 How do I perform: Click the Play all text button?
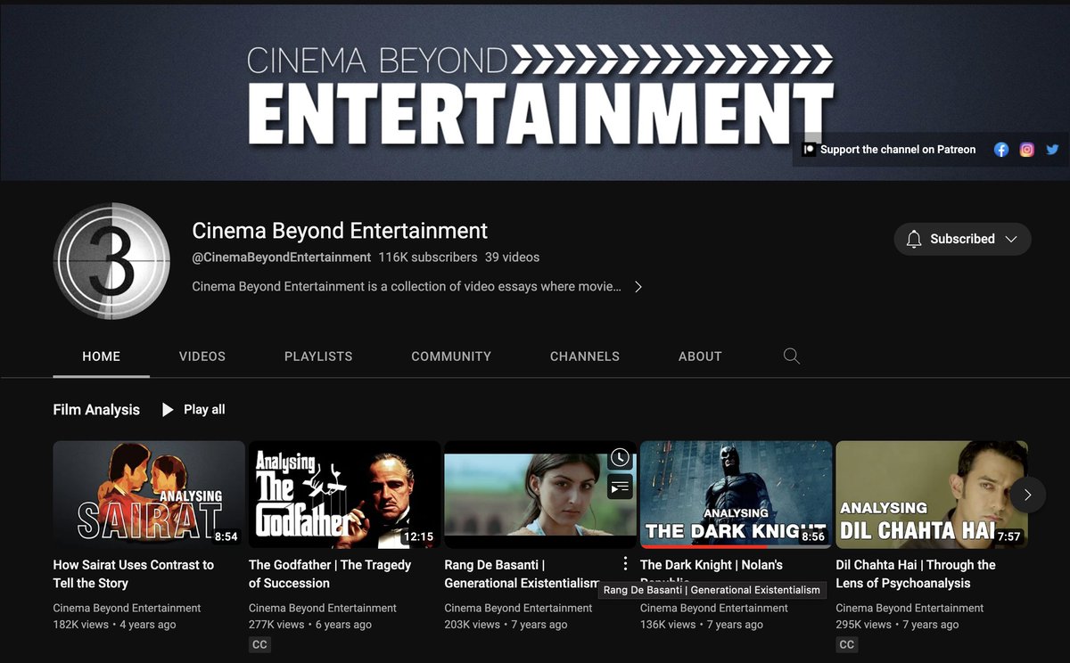click(x=204, y=410)
